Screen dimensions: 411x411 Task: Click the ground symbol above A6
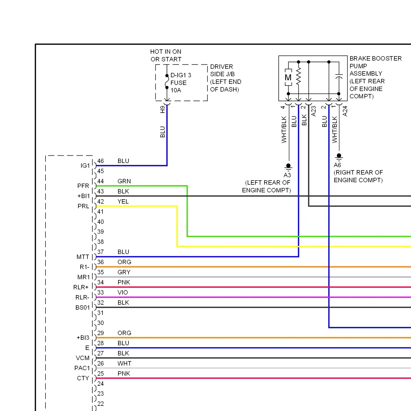pos(339,157)
